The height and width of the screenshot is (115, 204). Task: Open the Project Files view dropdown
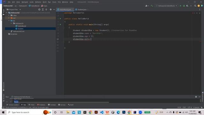(14, 10)
